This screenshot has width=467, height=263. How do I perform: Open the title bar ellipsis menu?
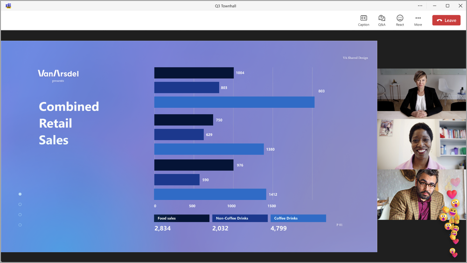click(x=420, y=6)
